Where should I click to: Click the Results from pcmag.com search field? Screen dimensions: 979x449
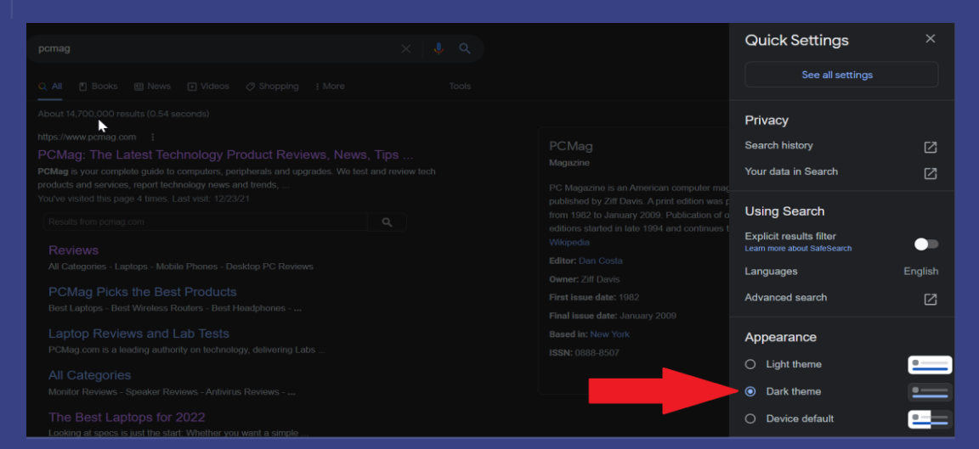point(206,222)
